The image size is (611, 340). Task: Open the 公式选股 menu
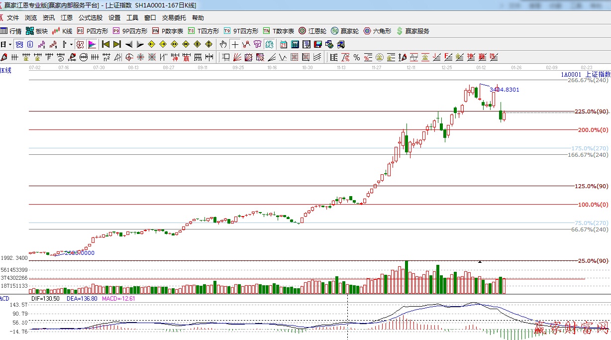pyautogui.click(x=90, y=18)
